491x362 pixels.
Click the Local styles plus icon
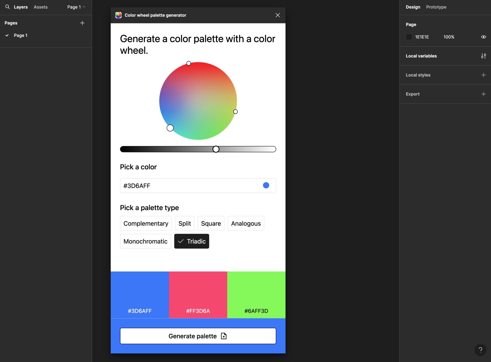pyautogui.click(x=483, y=75)
